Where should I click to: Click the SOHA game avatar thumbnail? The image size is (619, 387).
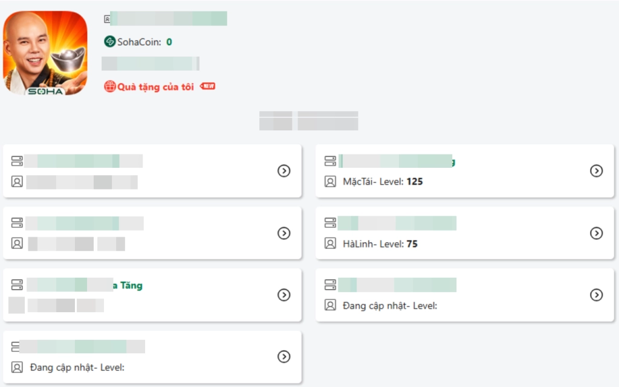[x=45, y=53]
